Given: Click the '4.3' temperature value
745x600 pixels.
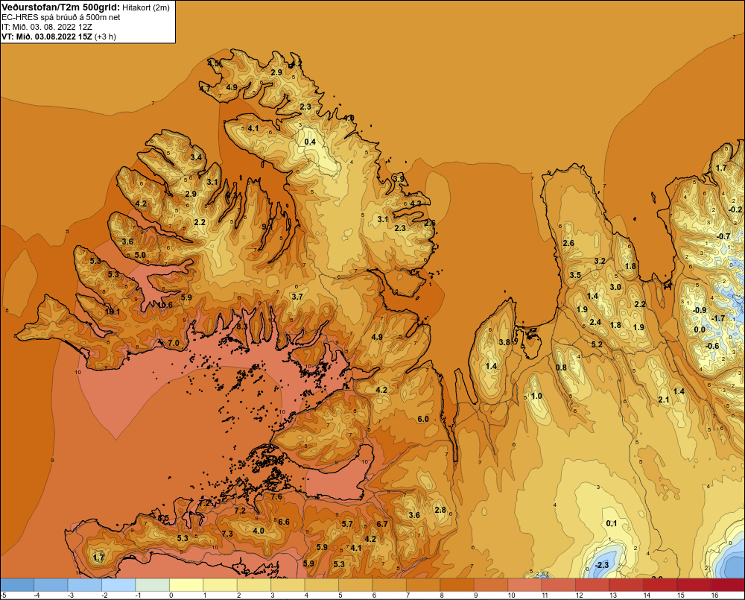Looking at the screenshot, I should (x=416, y=203).
